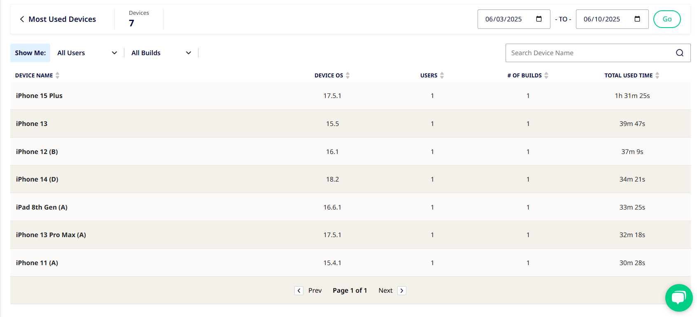The image size is (697, 317).
Task: Open the live chat bubble widget
Action: (679, 298)
